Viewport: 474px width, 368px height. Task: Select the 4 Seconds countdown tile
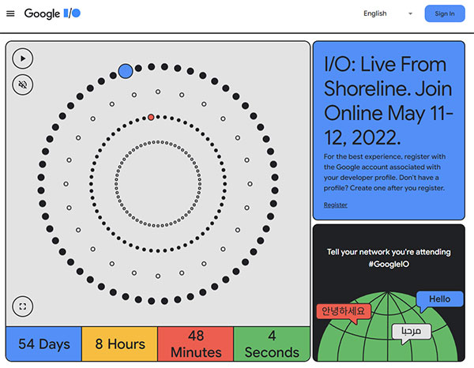272,344
